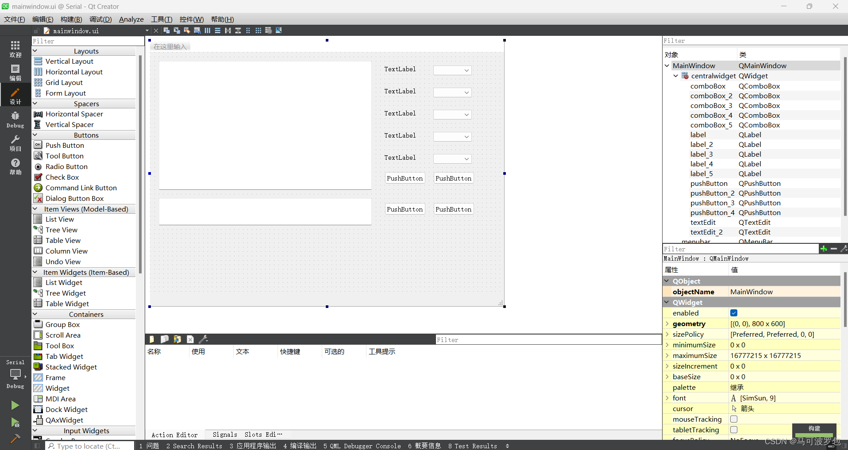848x450 pixels.
Task: Expand the sizePolicy property row
Action: pos(667,334)
